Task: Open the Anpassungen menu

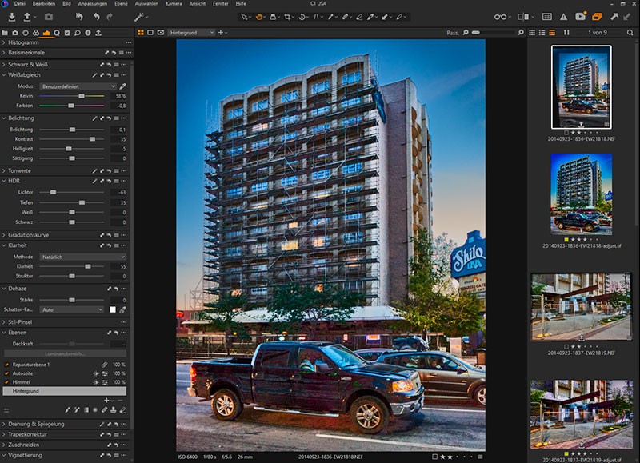Action: (92, 4)
